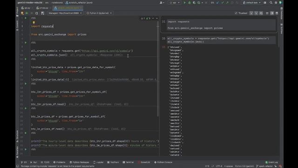
Task: Open the Managed Jupyter server dropdown
Action: (x=65, y=13)
